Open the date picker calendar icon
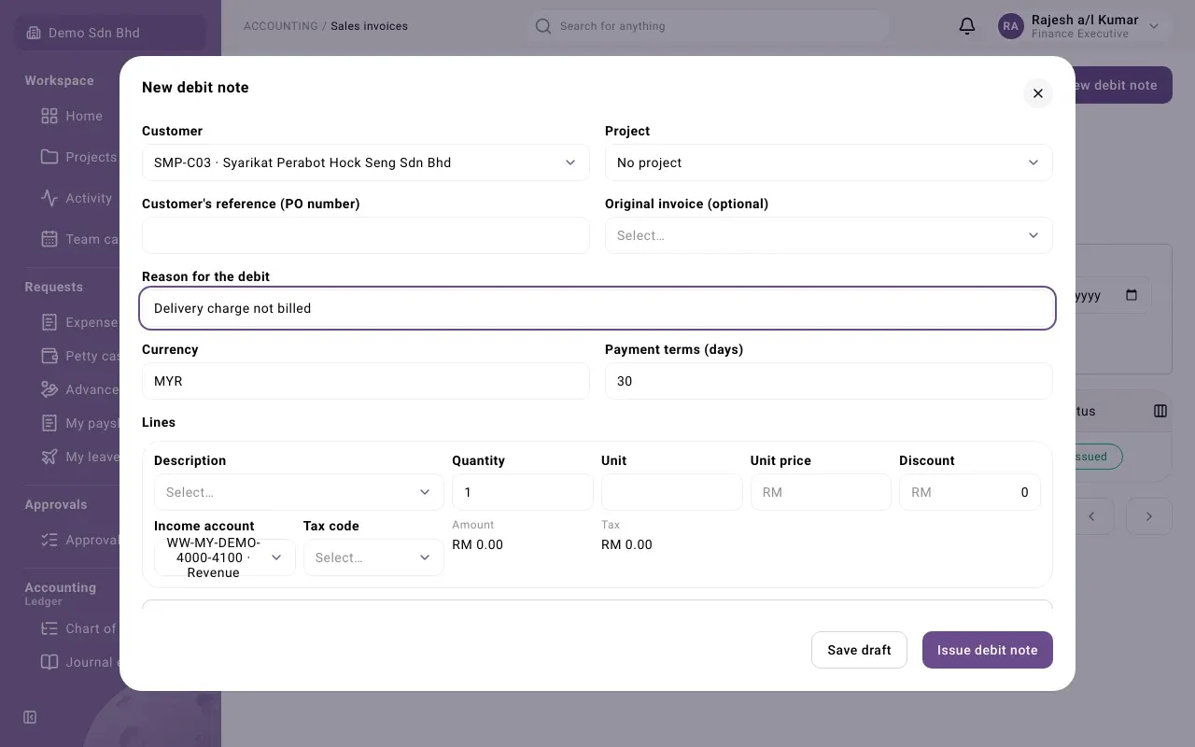 coord(1132,295)
